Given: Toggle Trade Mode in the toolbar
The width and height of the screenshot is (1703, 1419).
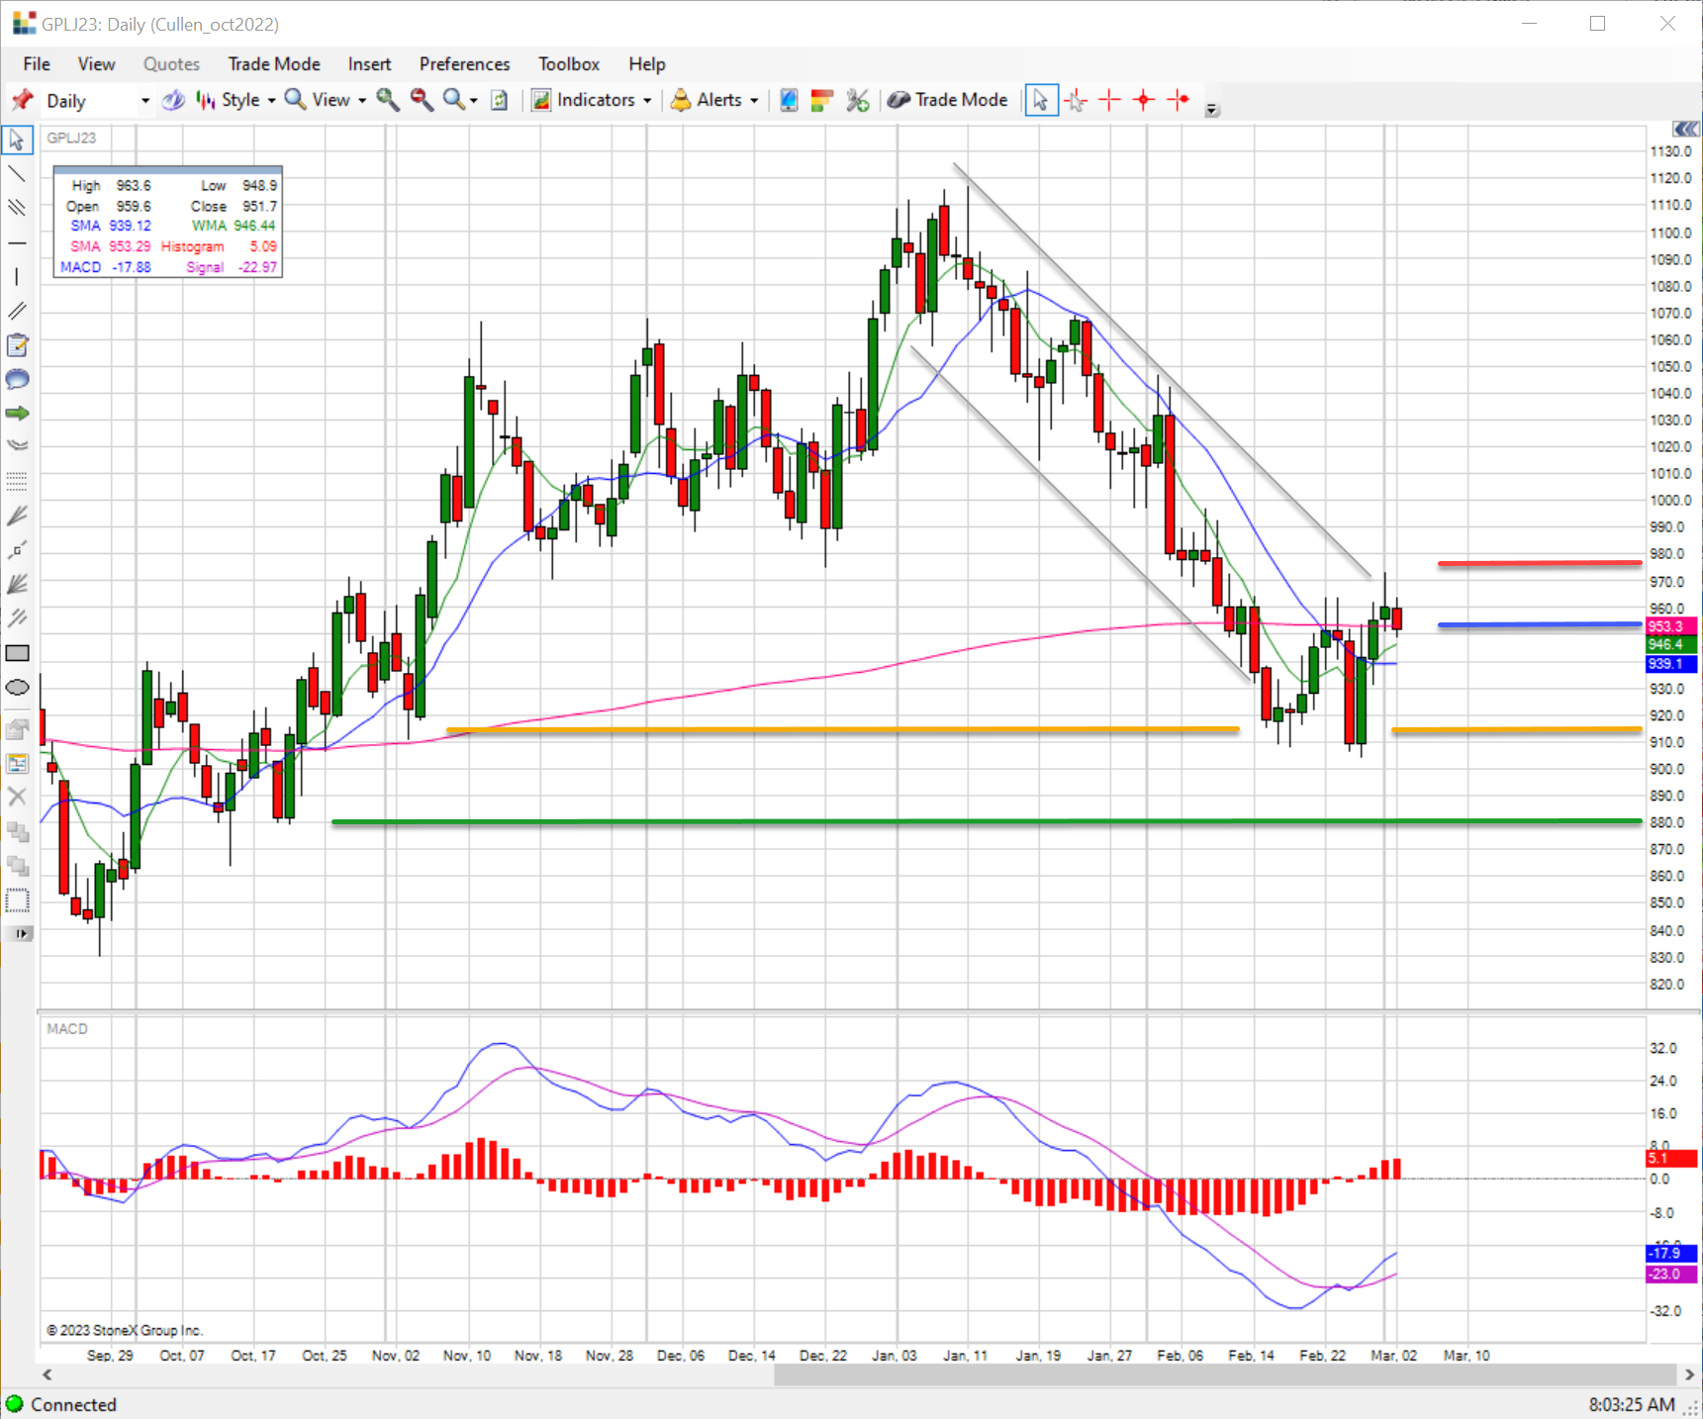Looking at the screenshot, I should coord(947,100).
